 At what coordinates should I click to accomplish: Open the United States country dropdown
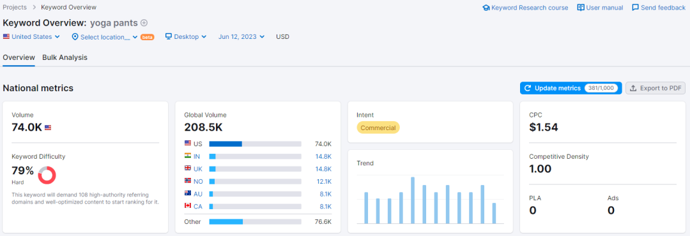coord(31,37)
